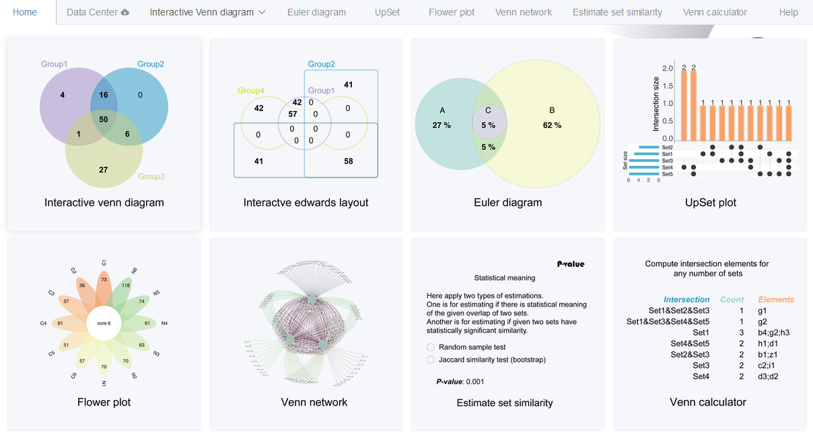The width and height of the screenshot is (813, 437).
Task: Switch to the UpSet tab
Action: pos(387,12)
